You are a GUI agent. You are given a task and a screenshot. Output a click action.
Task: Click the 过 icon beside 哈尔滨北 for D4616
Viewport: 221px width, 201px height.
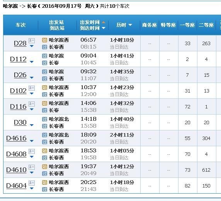click(x=44, y=135)
